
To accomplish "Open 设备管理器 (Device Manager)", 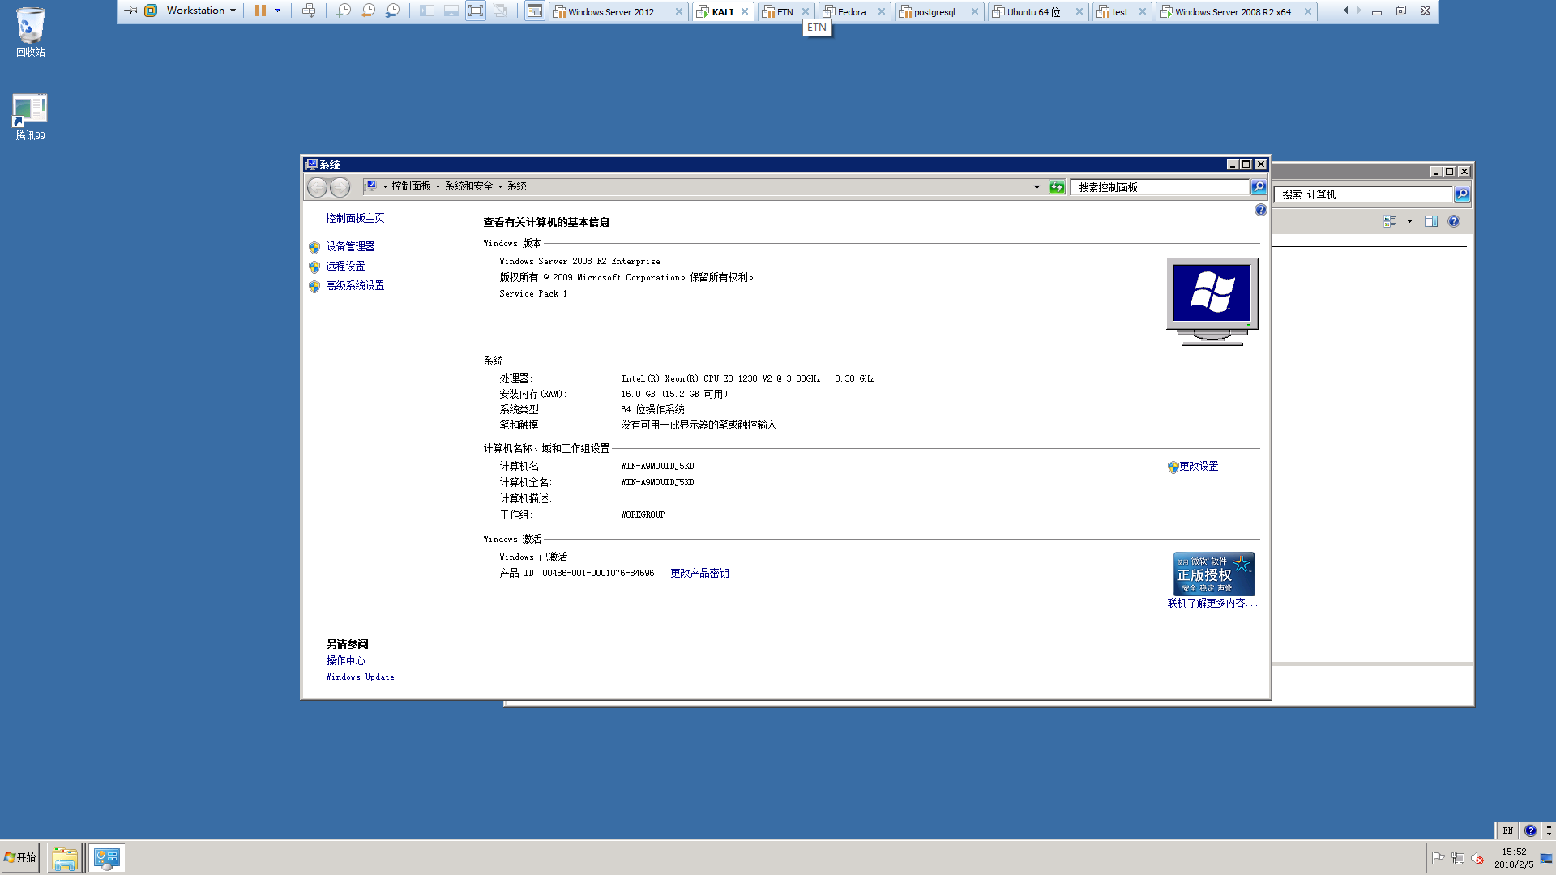I will point(350,246).
